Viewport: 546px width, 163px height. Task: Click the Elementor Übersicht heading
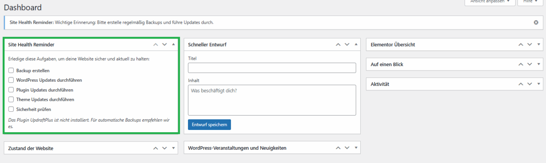point(393,45)
